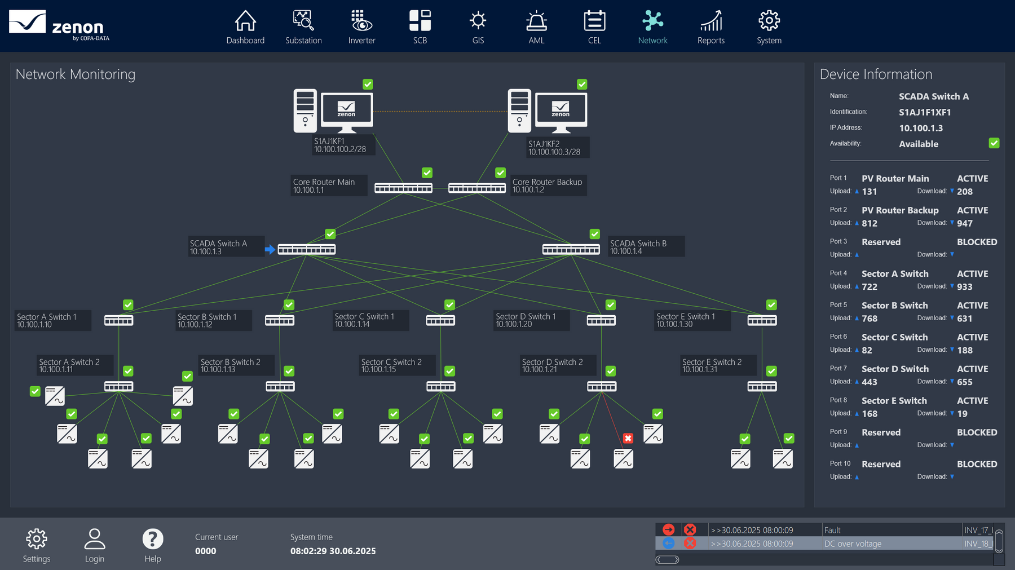1015x570 pixels.
Task: Select the DC over voltage alarm row
Action: pyautogui.click(x=824, y=544)
